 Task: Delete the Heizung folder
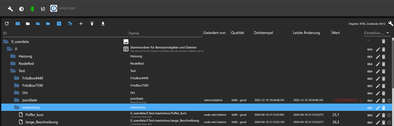click(383, 57)
